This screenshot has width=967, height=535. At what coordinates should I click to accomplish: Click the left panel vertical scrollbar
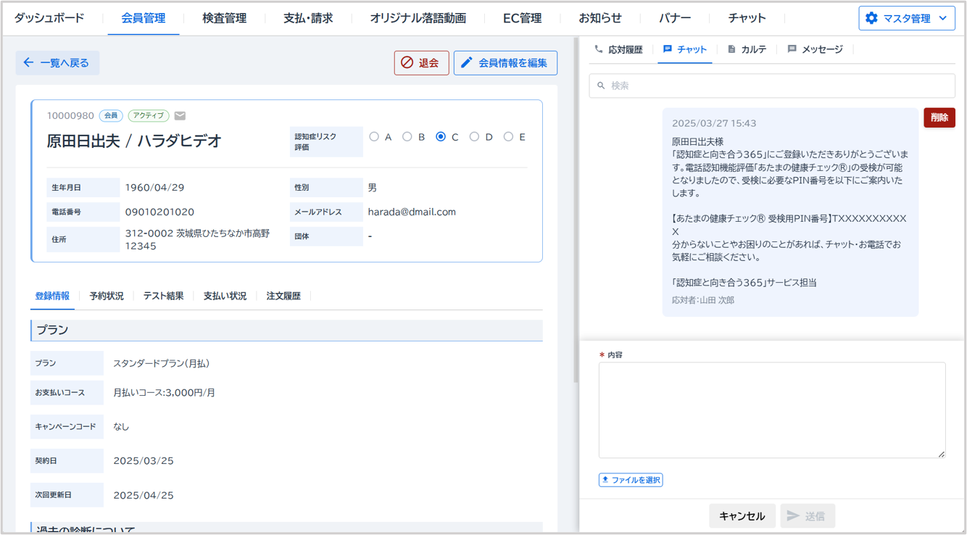click(x=576, y=217)
